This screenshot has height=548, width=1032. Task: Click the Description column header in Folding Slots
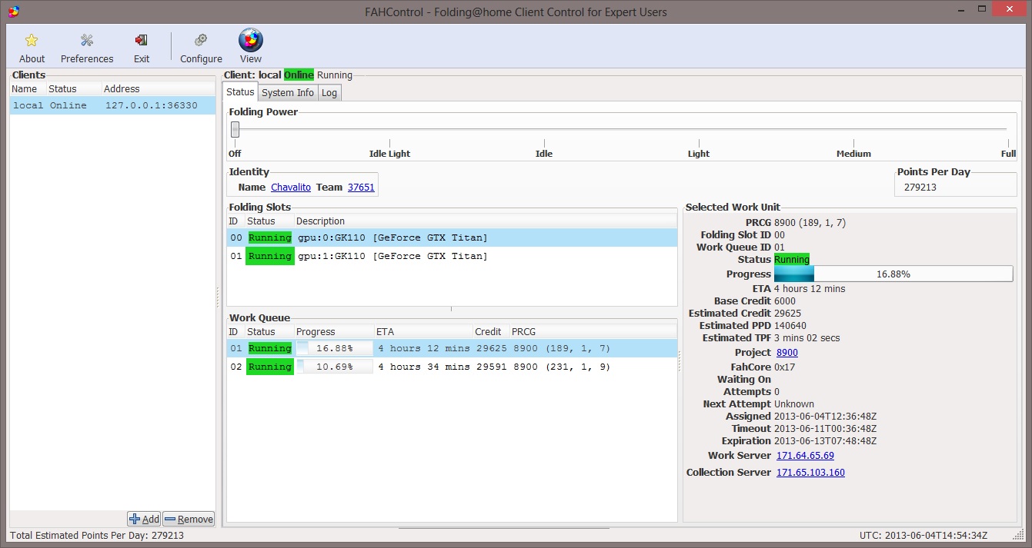(x=486, y=221)
